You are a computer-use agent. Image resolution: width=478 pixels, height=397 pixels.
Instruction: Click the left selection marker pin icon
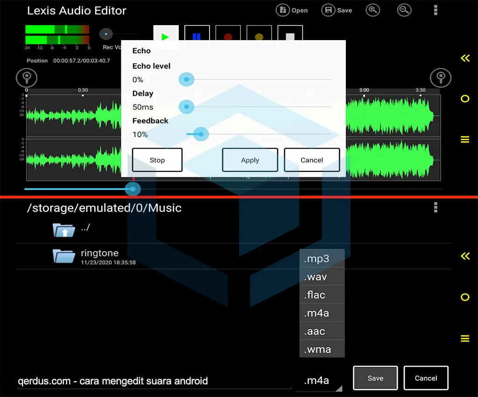(x=27, y=78)
